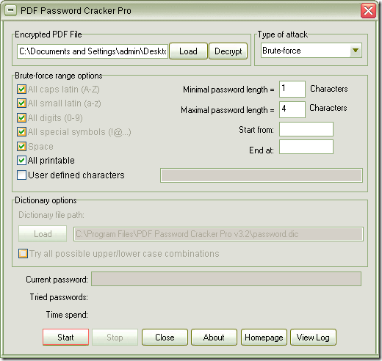Load an encrypted PDF file
382x361 pixels.
point(188,51)
